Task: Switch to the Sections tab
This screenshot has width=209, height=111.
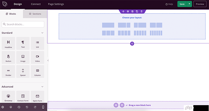Action: [x=35, y=14]
